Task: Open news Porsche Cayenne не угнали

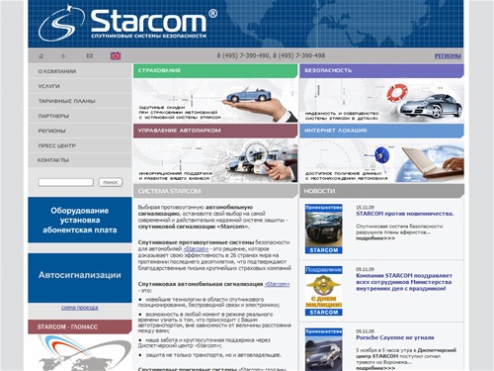Action: (x=395, y=337)
